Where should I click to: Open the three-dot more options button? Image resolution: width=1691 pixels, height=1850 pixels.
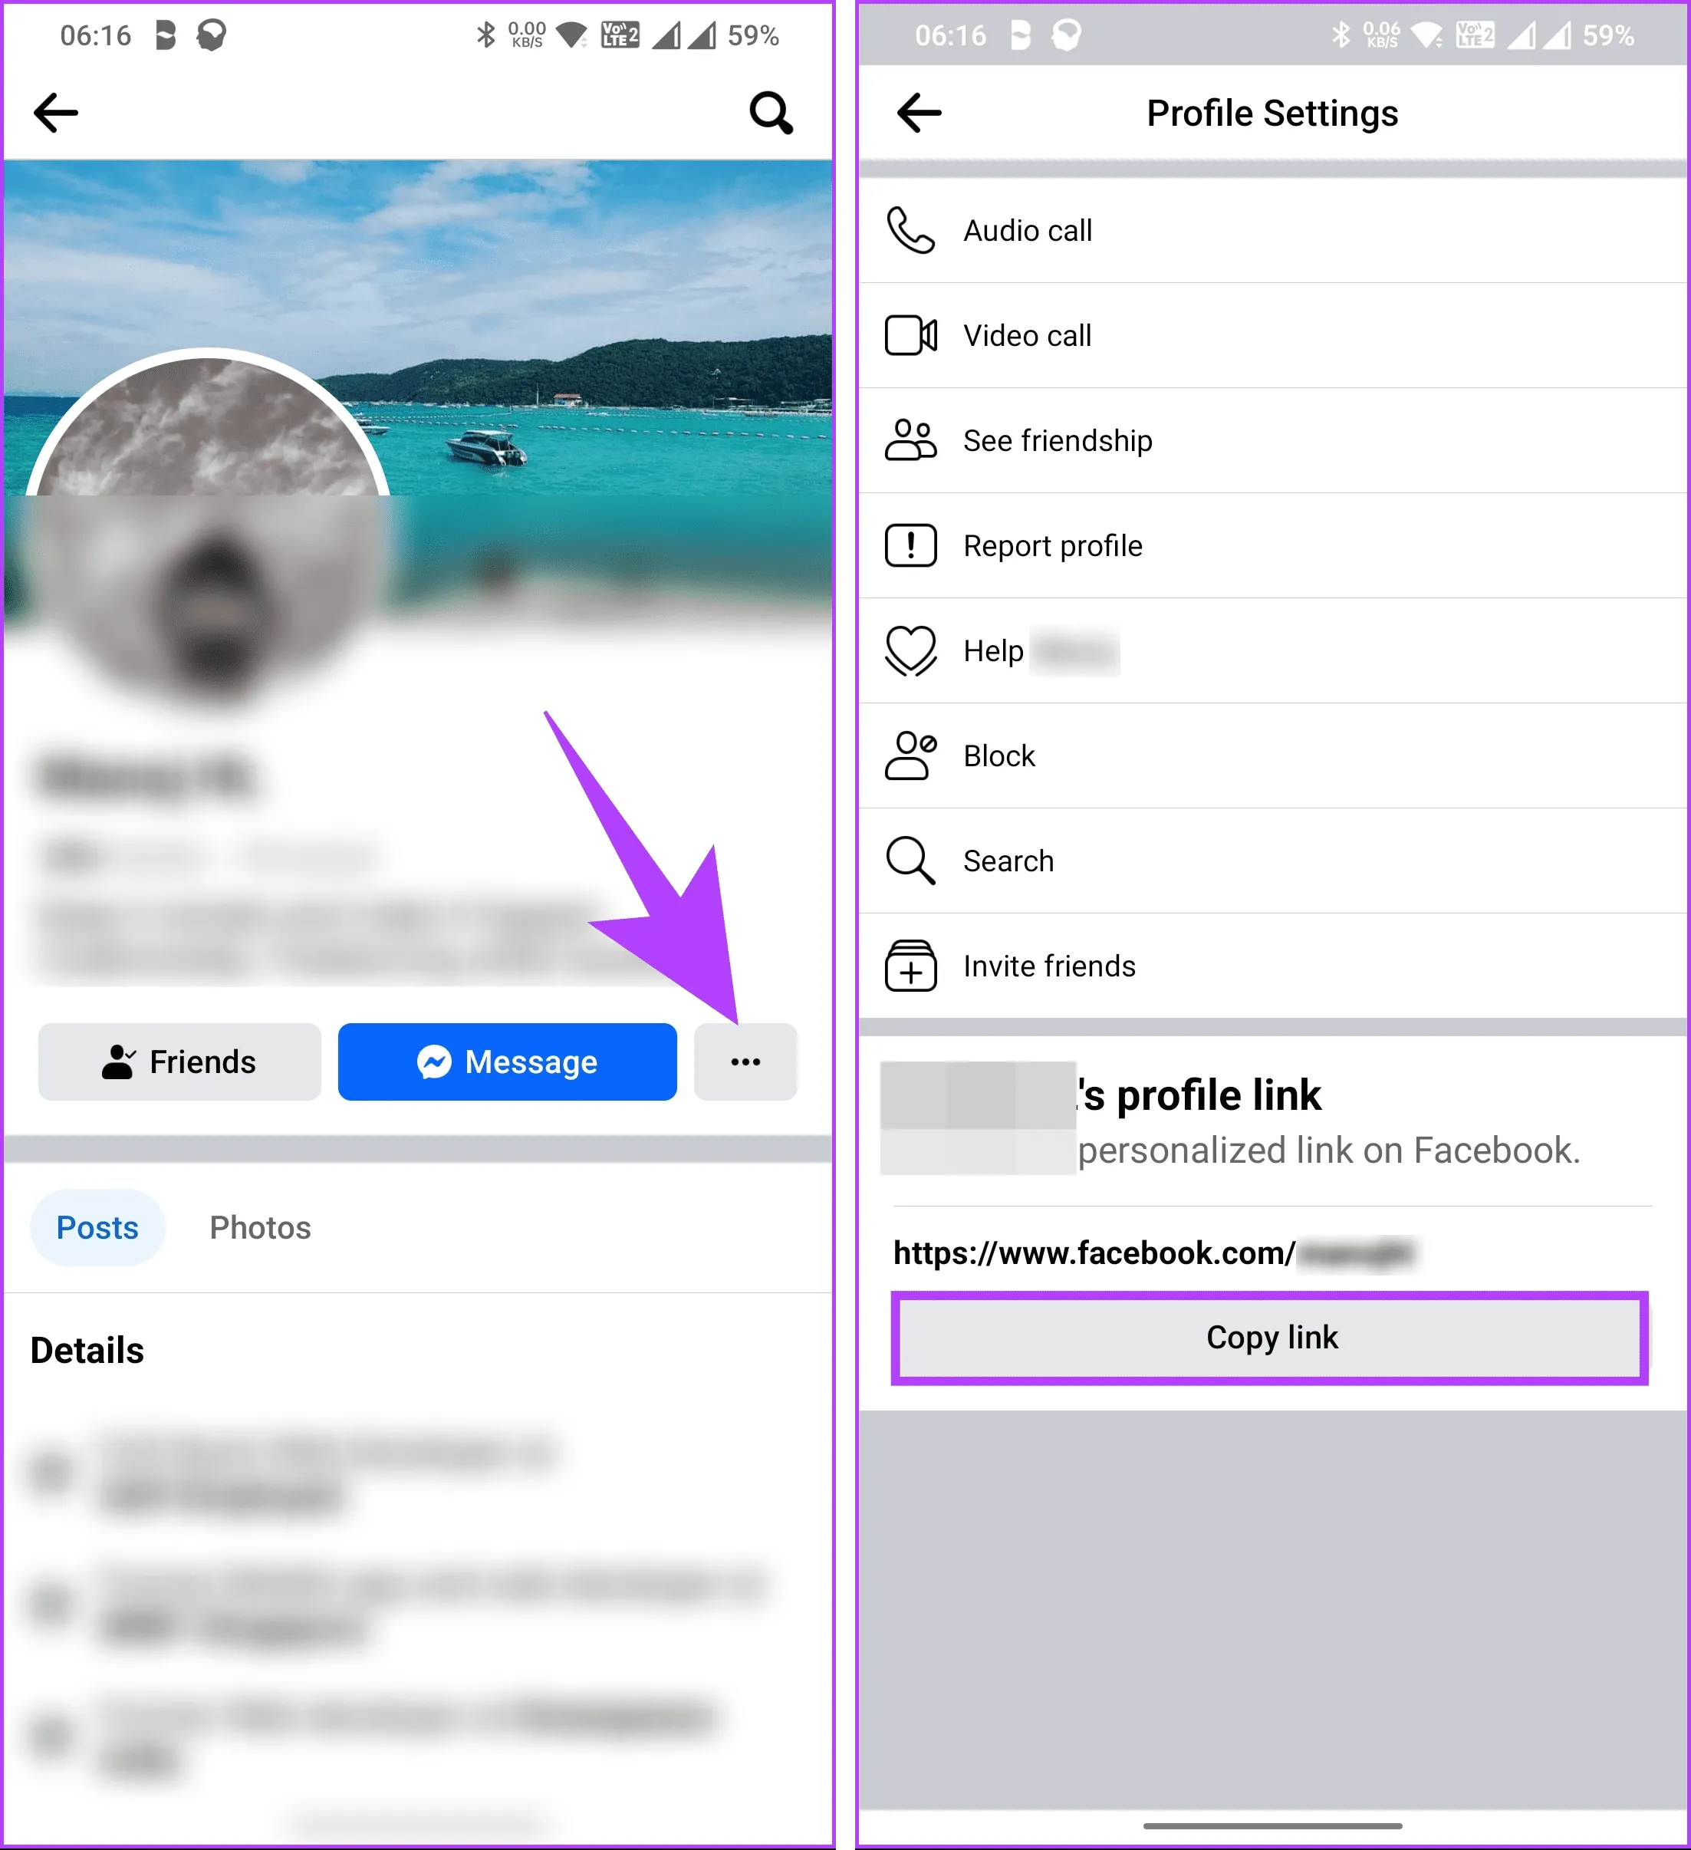click(745, 1062)
